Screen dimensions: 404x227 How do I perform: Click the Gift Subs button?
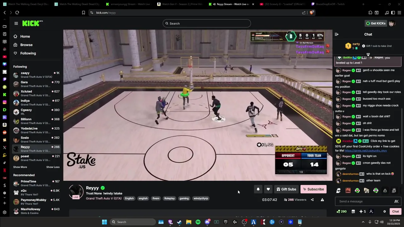286,189
